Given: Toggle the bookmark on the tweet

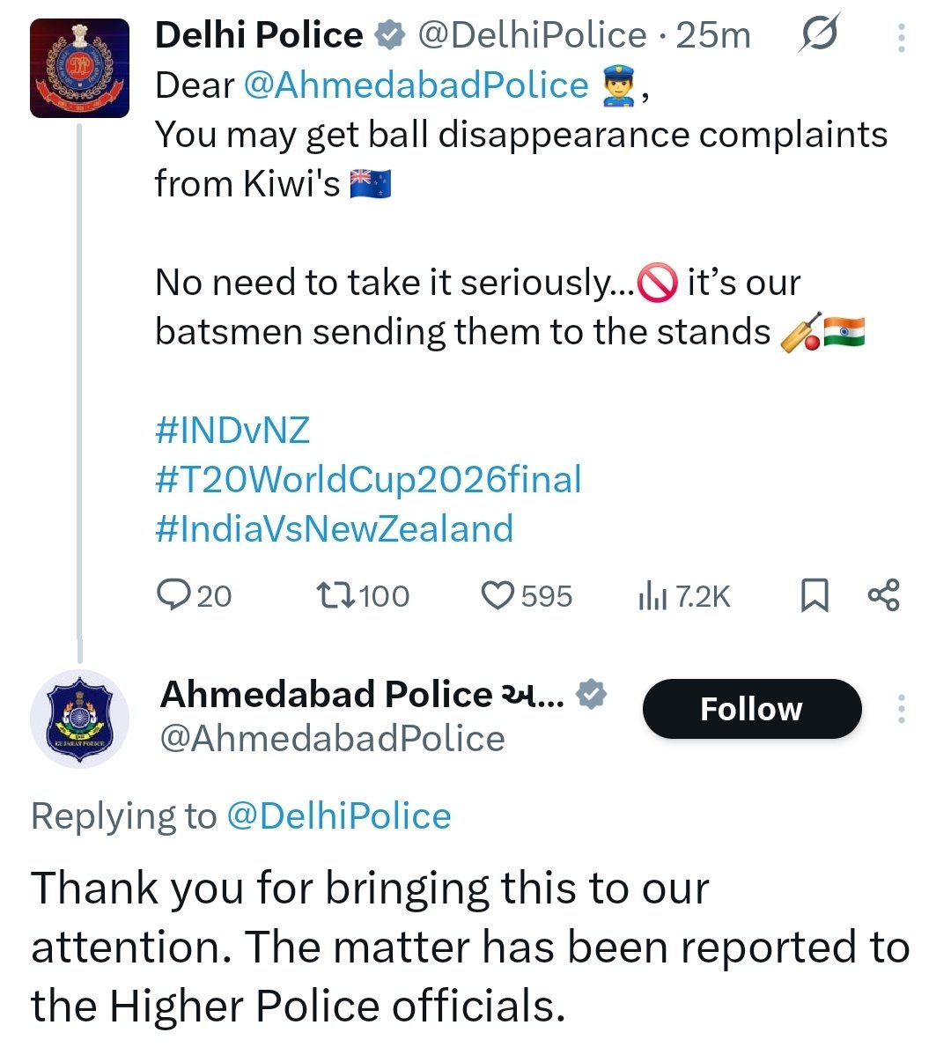Looking at the screenshot, I should pos(815,595).
